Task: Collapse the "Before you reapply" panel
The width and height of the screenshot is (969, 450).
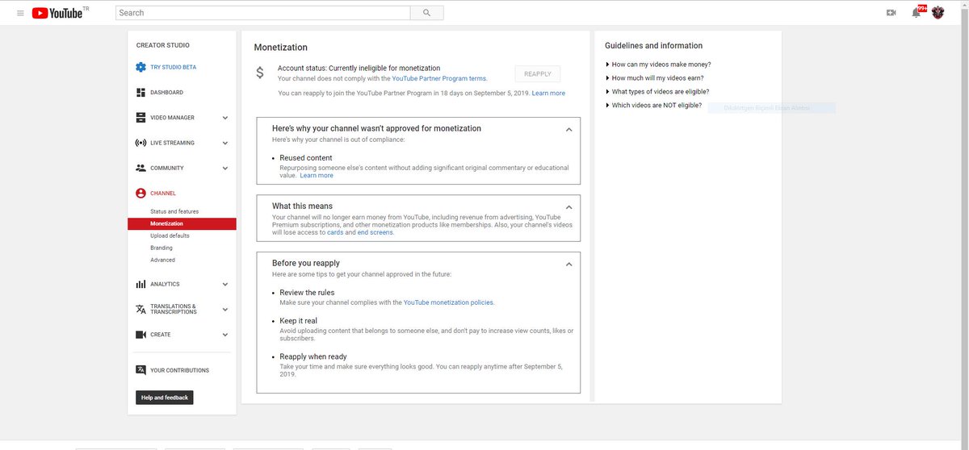Action: tap(568, 264)
